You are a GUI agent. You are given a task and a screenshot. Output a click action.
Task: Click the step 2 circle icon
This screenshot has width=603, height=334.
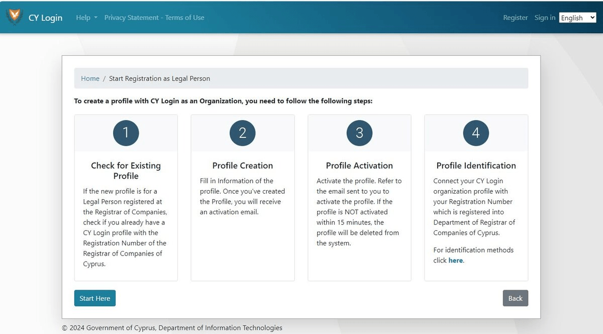(242, 133)
